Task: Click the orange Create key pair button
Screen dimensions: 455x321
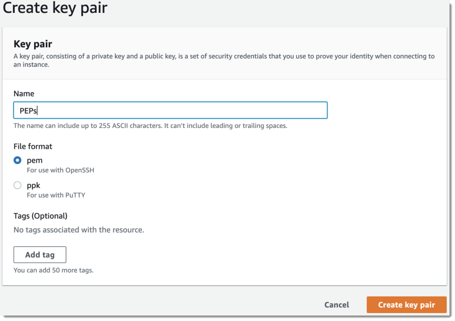Action: 406,305
